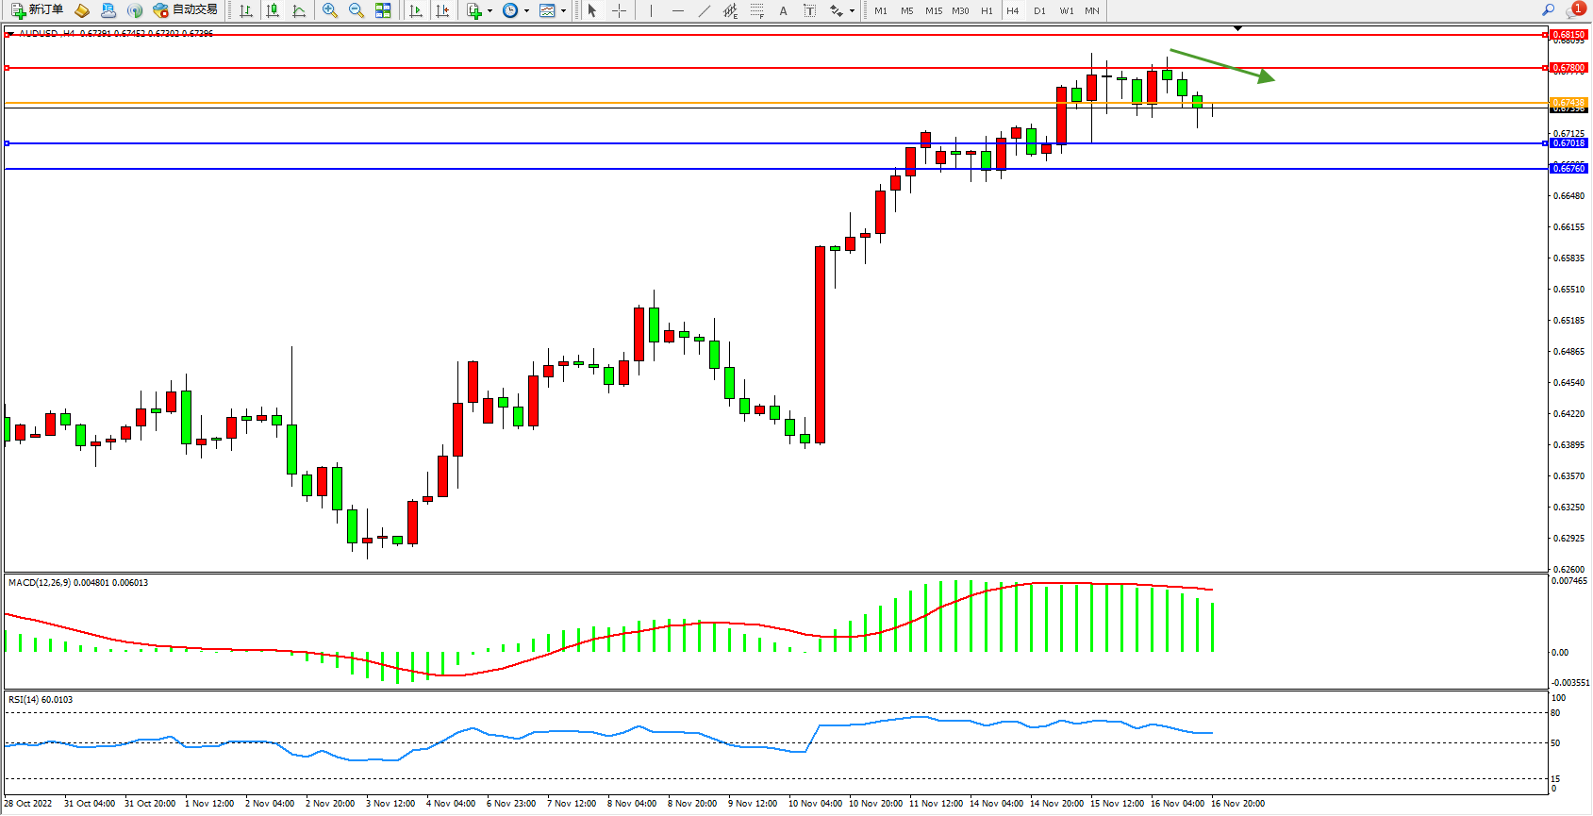Click the red 0.67800 price level label
This screenshot has height=816, width=1593.
(1568, 68)
